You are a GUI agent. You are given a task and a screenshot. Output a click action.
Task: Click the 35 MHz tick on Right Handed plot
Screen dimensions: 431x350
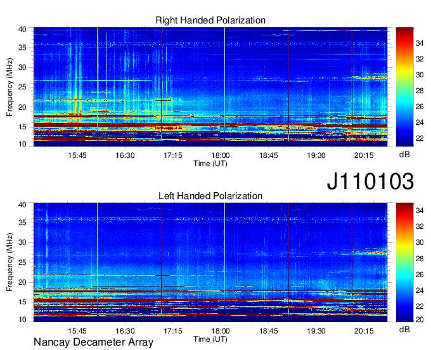click(23, 48)
